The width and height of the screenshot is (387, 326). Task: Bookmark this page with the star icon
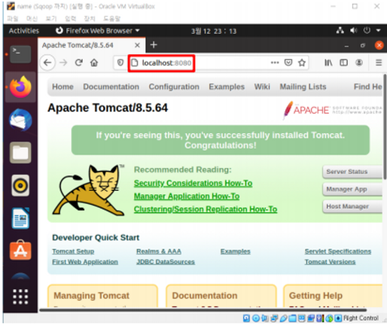tap(302, 62)
